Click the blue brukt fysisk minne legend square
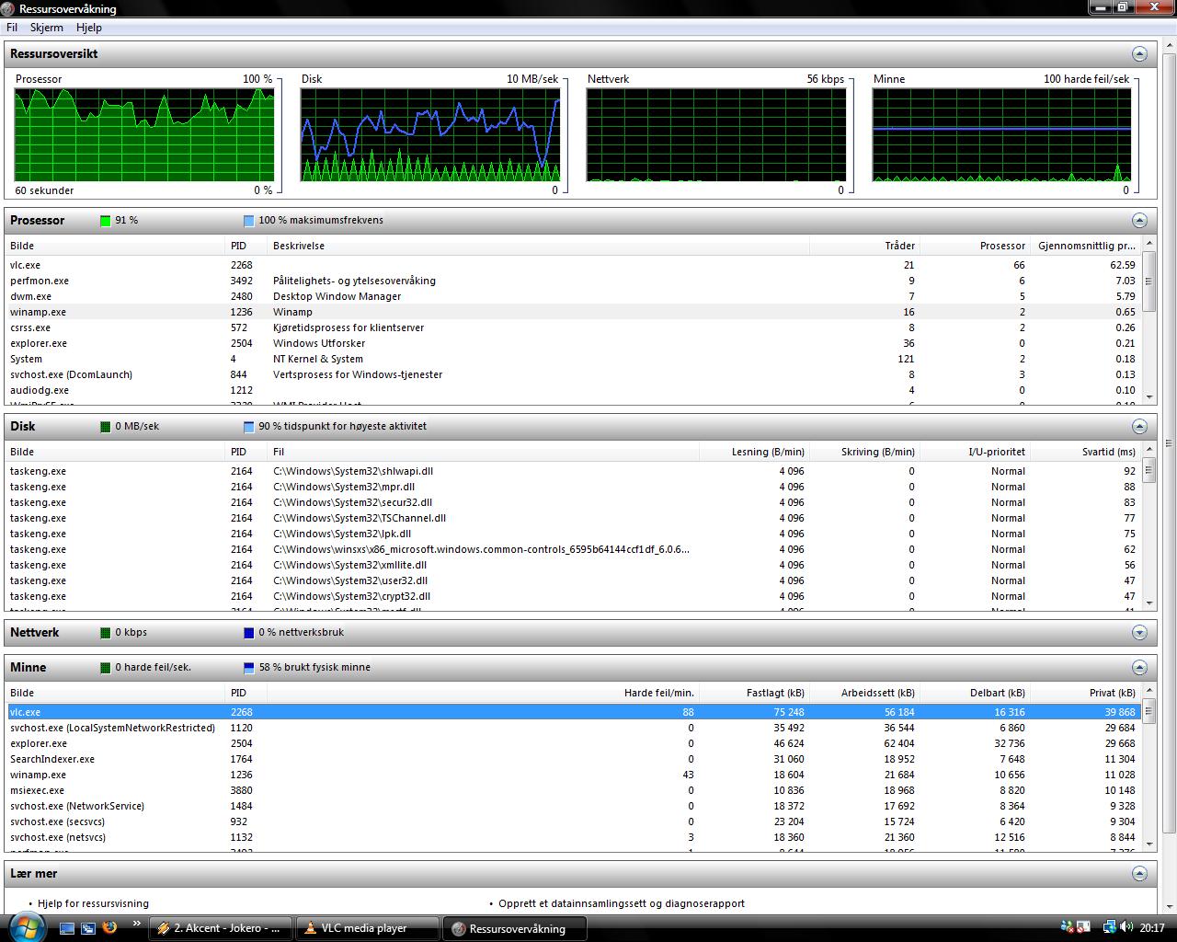Screen dimensions: 1177x942 [249, 668]
